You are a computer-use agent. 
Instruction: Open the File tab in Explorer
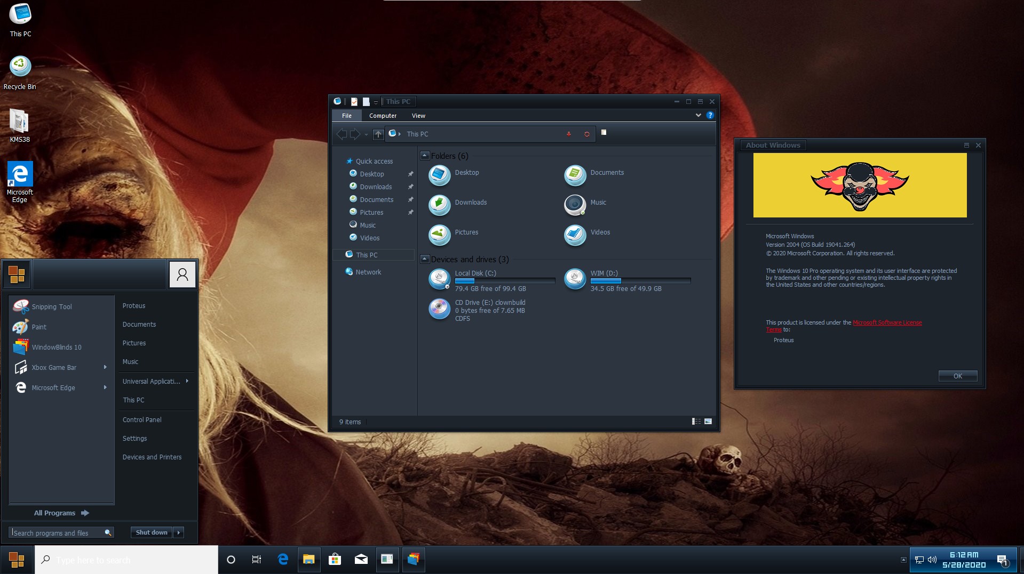tap(347, 116)
